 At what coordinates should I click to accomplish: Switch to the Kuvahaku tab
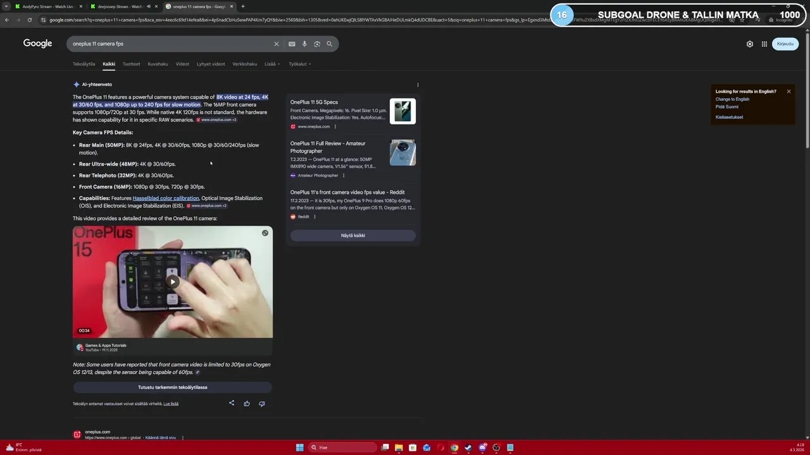click(x=158, y=64)
